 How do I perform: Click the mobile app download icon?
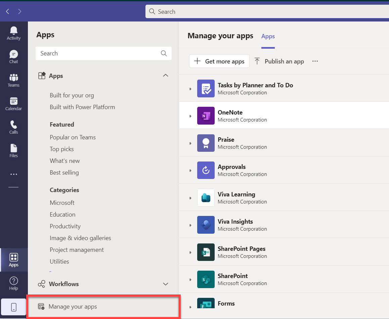pos(14,307)
